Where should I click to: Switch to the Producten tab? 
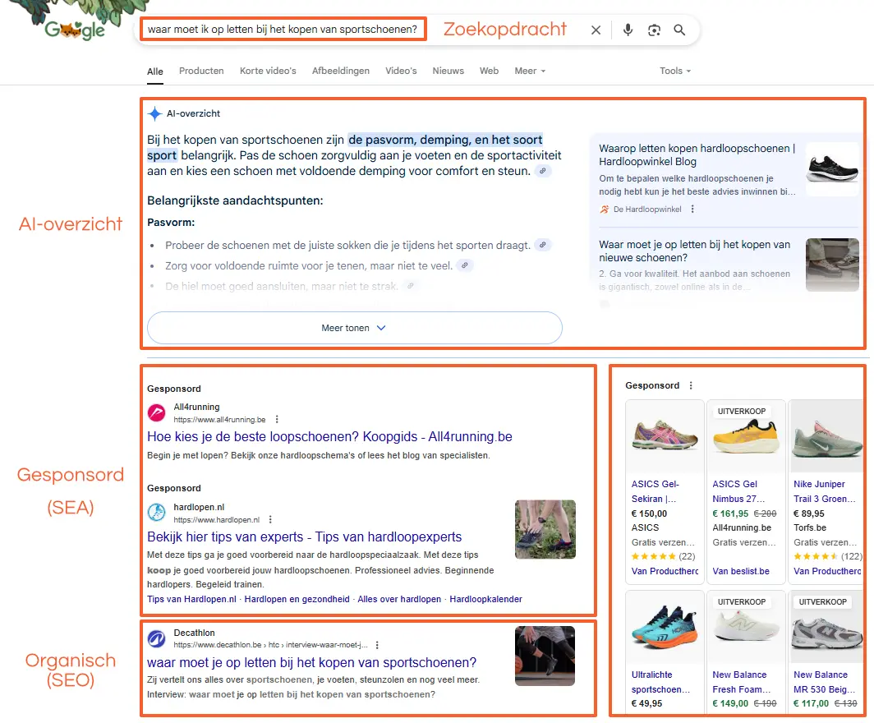(x=201, y=71)
